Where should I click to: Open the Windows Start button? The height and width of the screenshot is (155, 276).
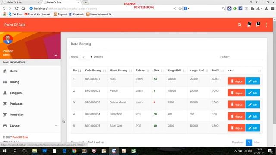point(5,151)
